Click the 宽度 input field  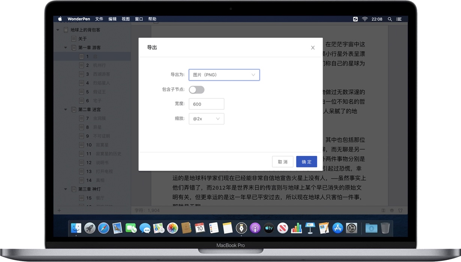pos(206,104)
